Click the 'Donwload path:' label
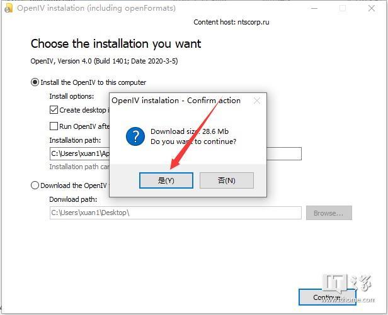The image size is (388, 315). pyautogui.click(x=73, y=199)
